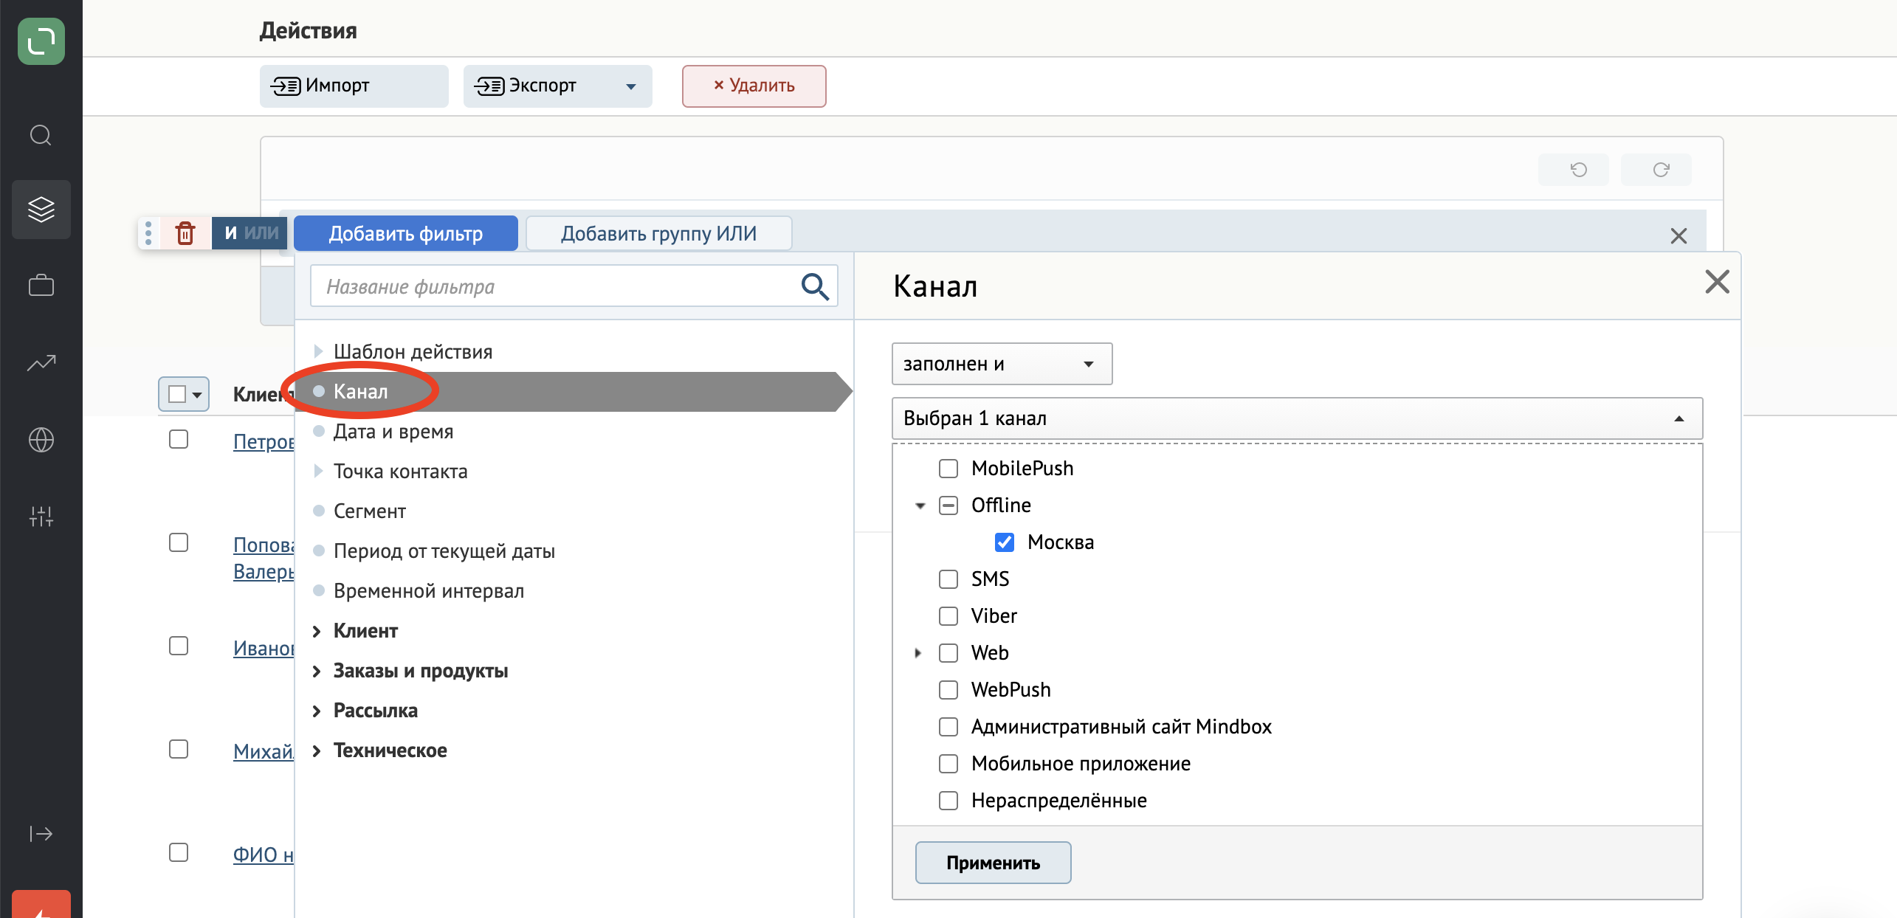1897x918 pixels.
Task: Click the red trash can icon
Action: coord(185,233)
